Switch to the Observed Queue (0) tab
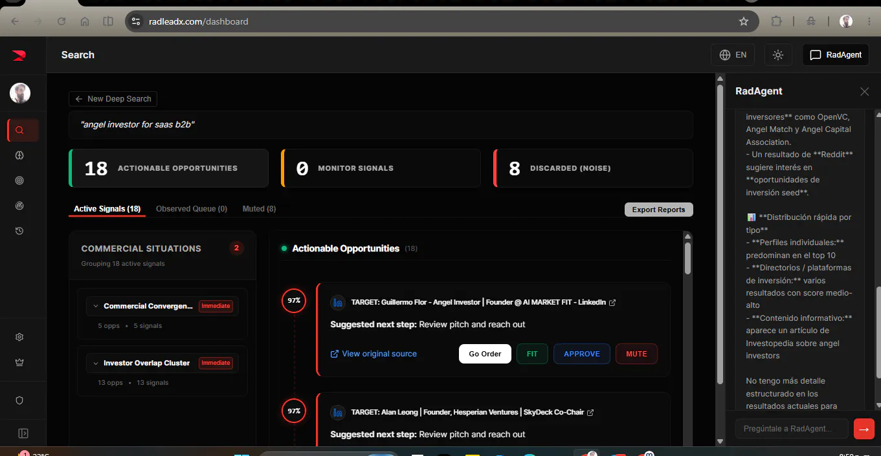 [192, 209]
